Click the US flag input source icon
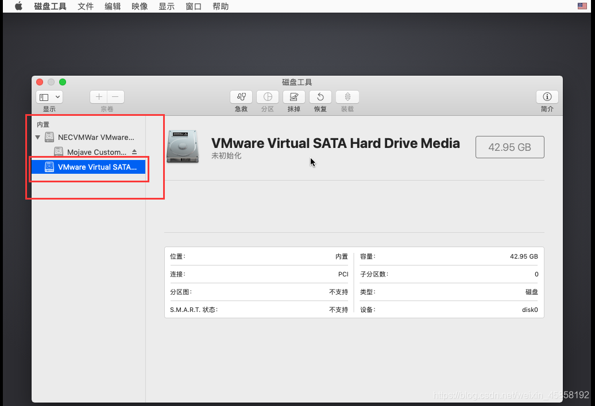Viewport: 595px width, 406px height. (x=582, y=6)
